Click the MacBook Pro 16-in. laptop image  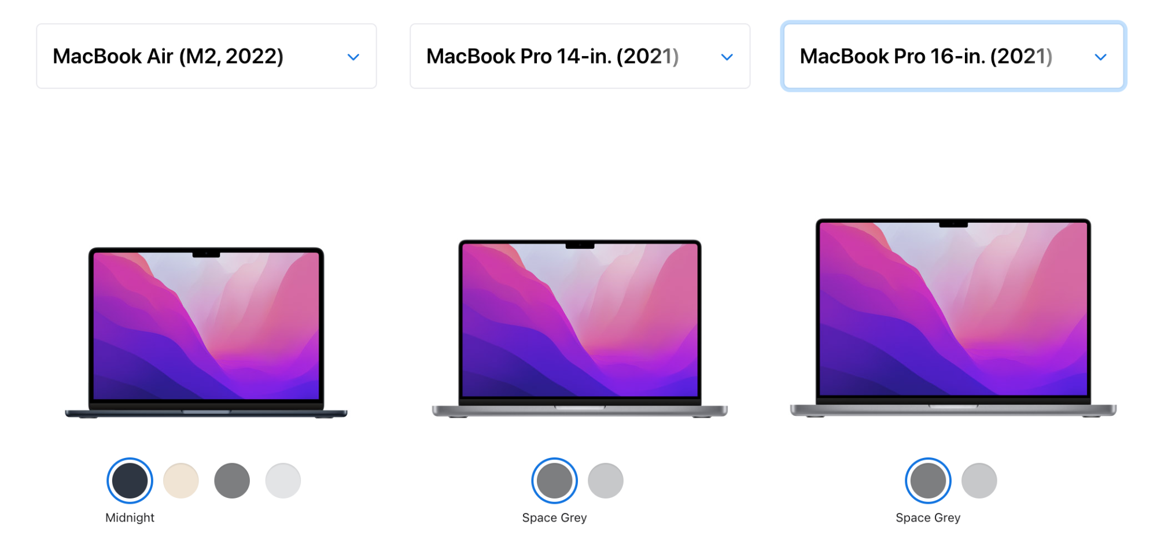click(953, 318)
